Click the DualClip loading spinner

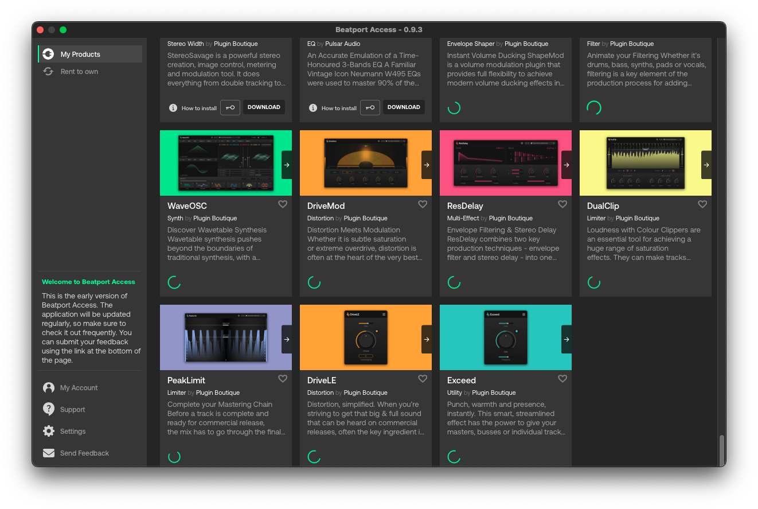[x=594, y=282]
